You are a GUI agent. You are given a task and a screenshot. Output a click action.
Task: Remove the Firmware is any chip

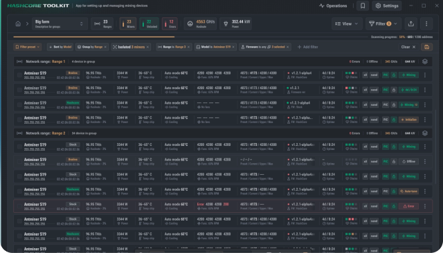click(x=288, y=47)
